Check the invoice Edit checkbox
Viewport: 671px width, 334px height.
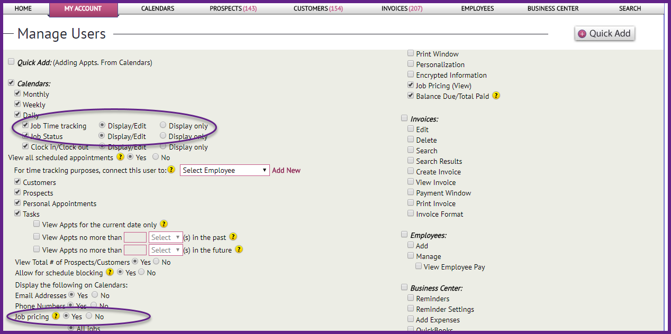[411, 129]
